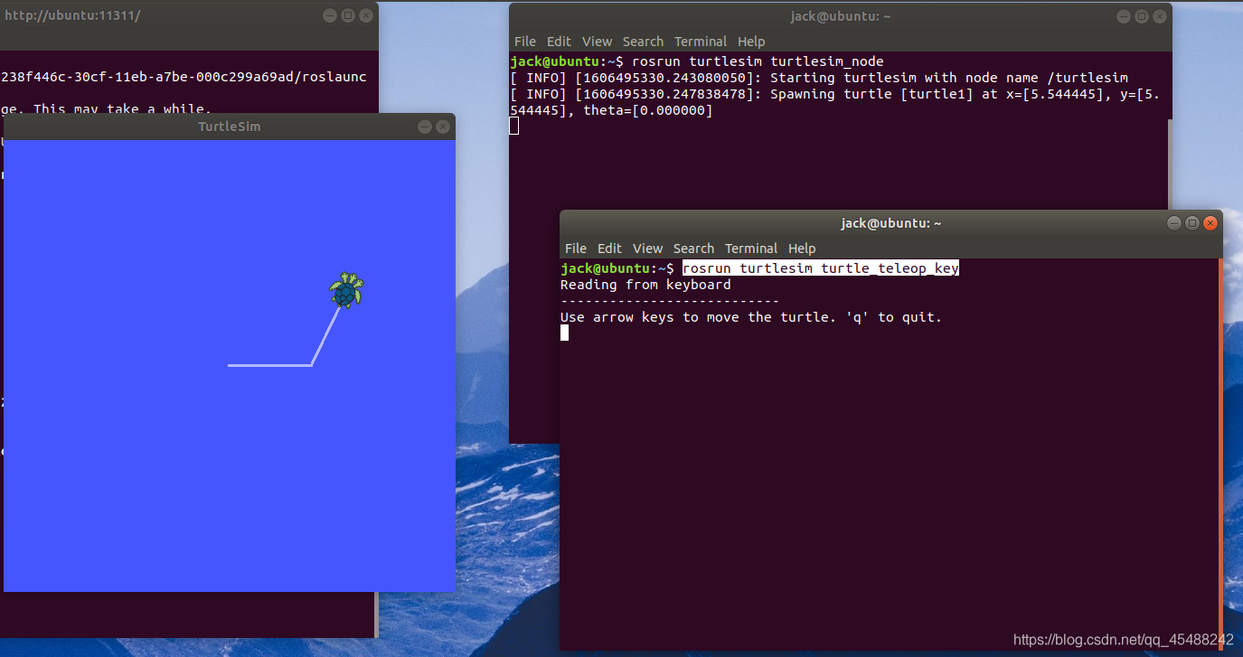Open Terminal menu in turtlesim_node terminal
The height and width of the screenshot is (657, 1243).
pyautogui.click(x=701, y=42)
